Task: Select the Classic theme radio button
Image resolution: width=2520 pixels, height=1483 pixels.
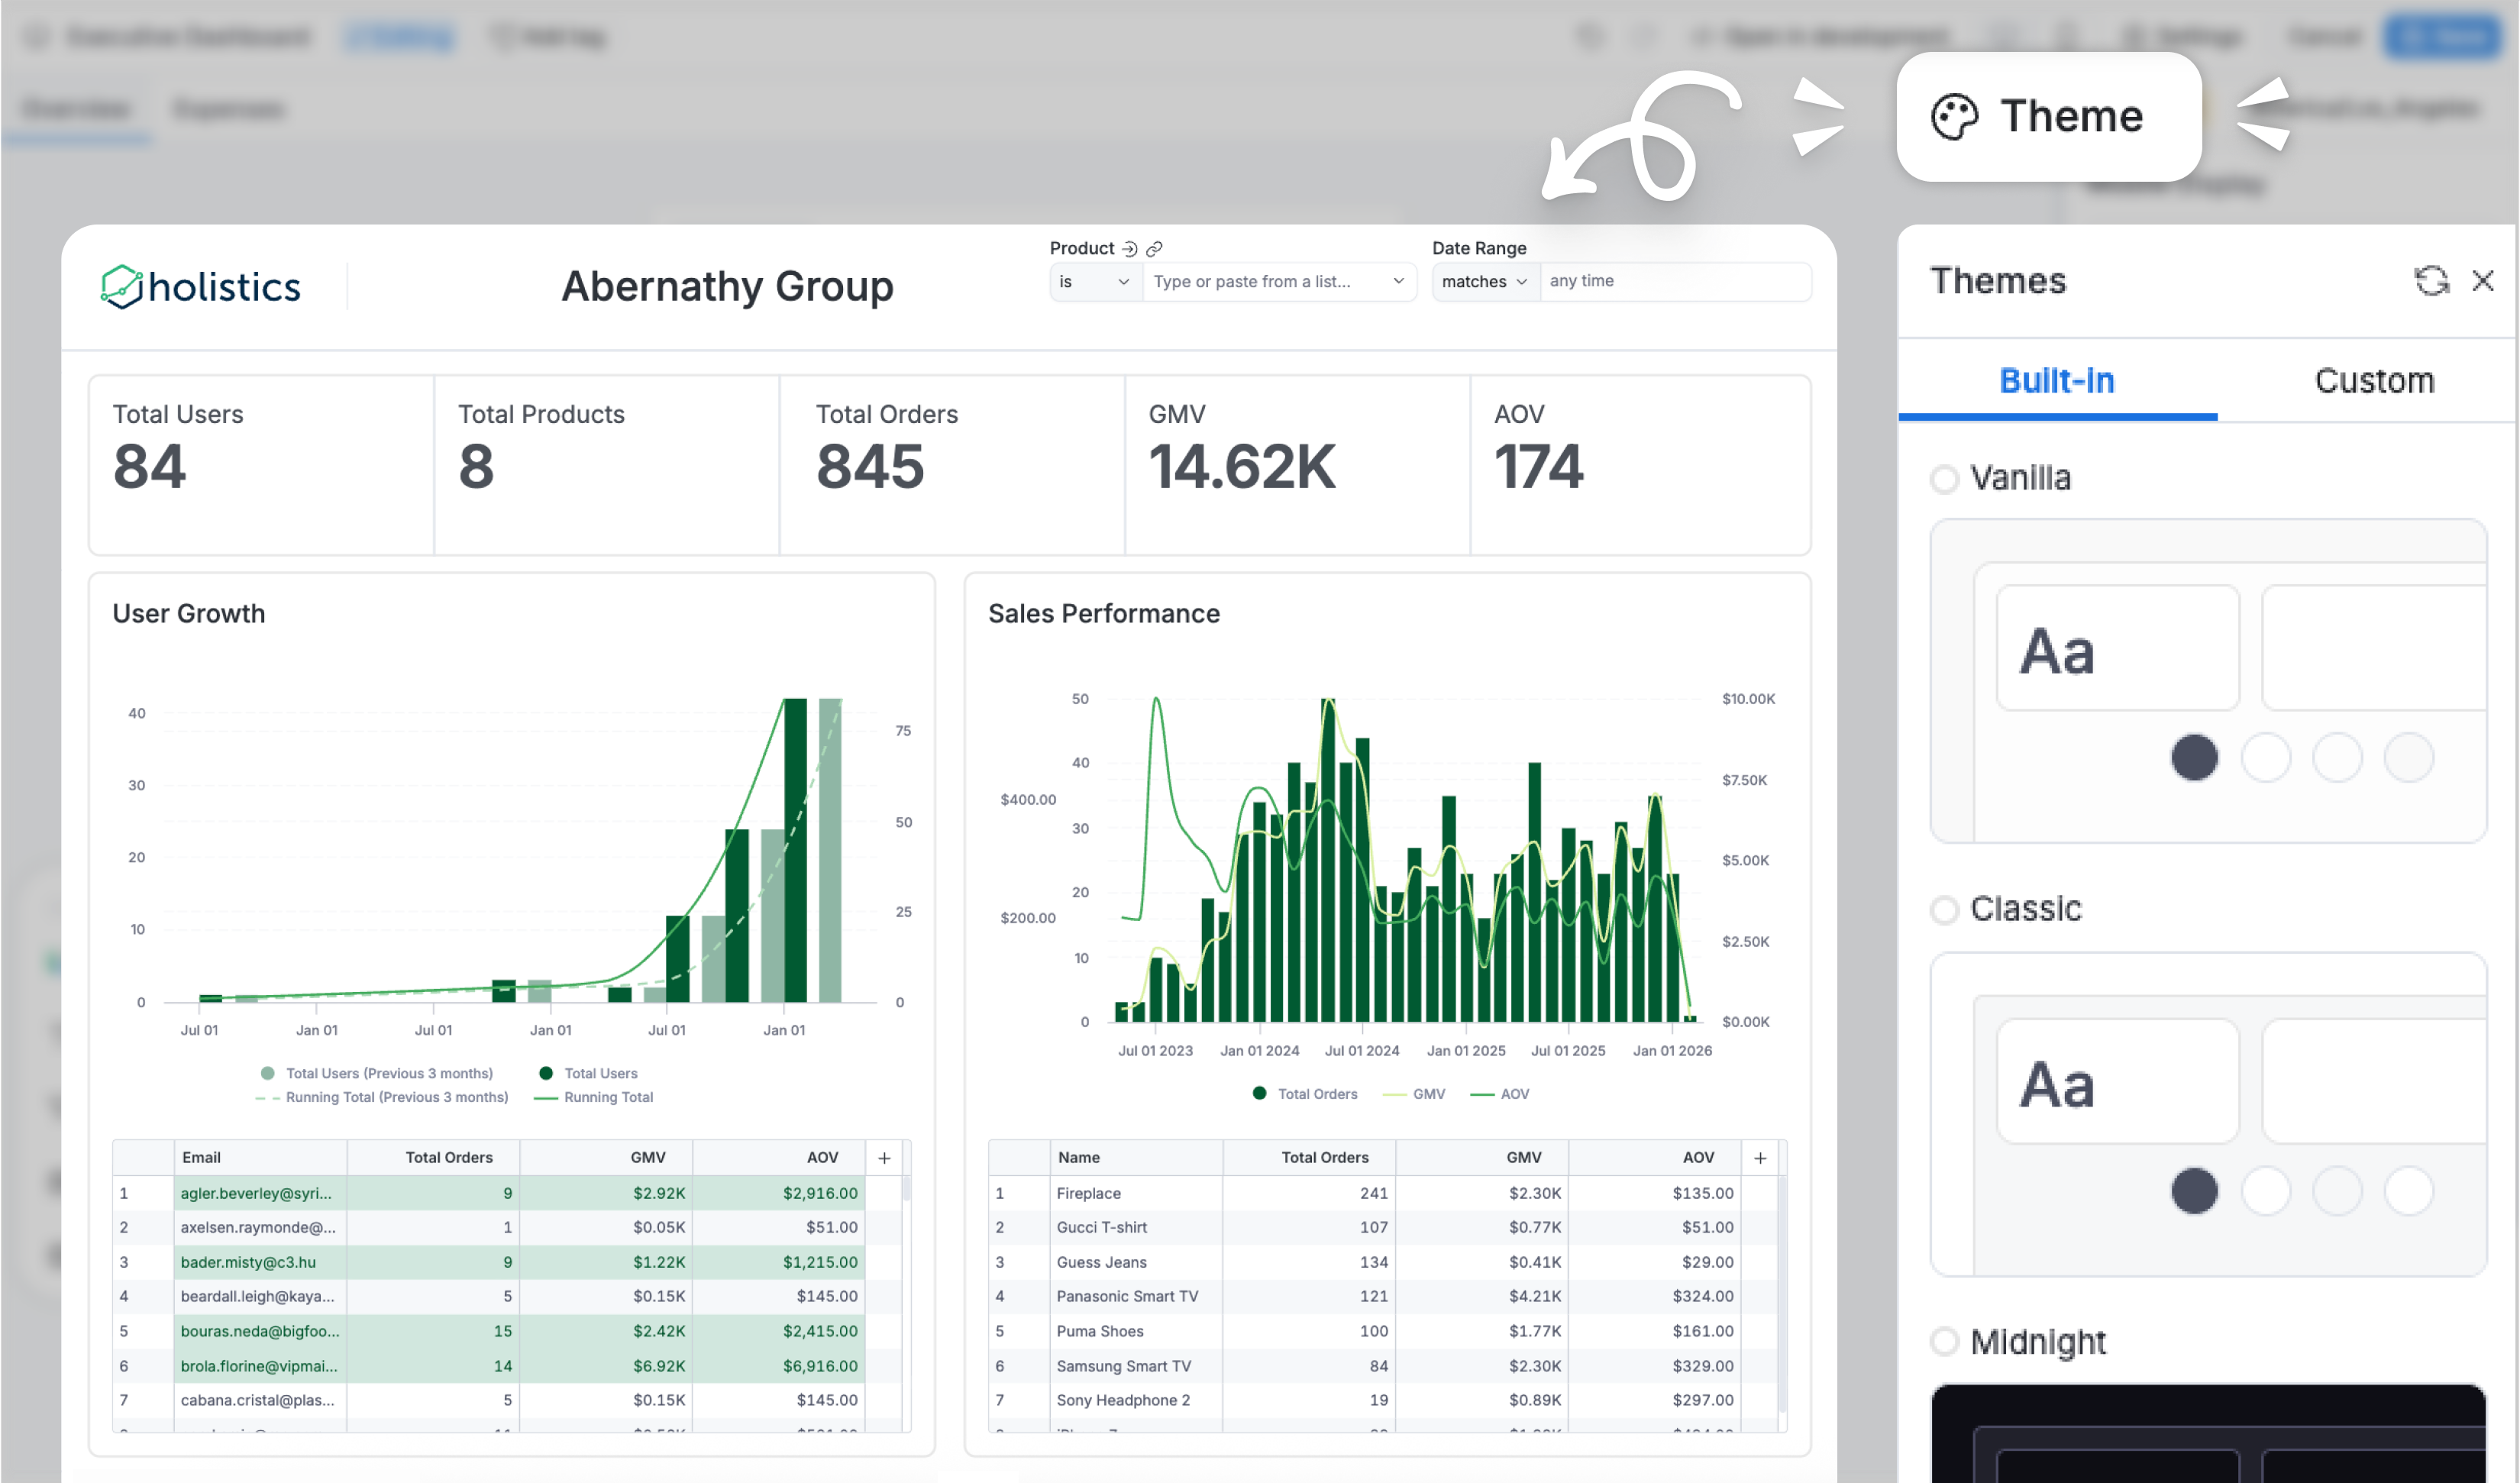Action: click(1945, 910)
